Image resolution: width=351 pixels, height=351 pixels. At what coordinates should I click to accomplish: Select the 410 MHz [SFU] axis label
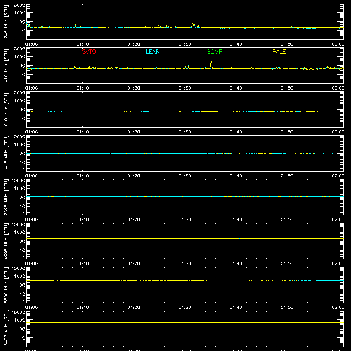(x=6, y=65)
